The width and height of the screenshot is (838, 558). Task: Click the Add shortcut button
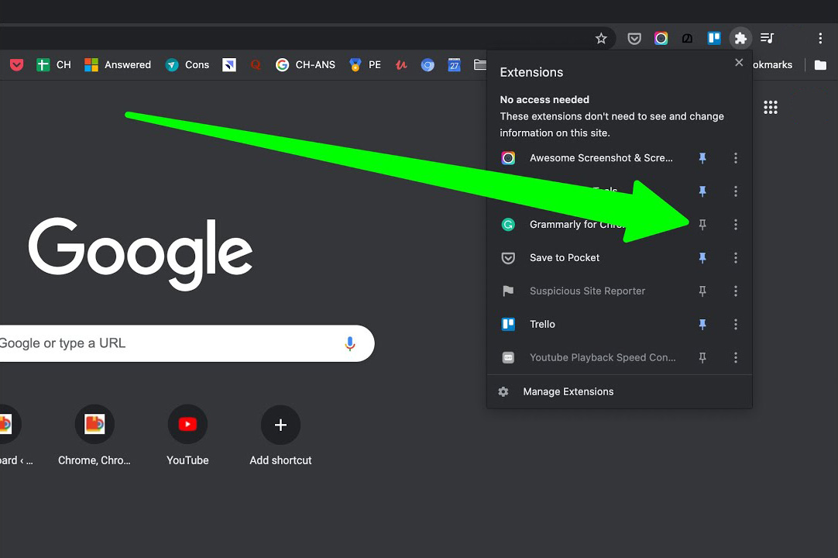(280, 425)
